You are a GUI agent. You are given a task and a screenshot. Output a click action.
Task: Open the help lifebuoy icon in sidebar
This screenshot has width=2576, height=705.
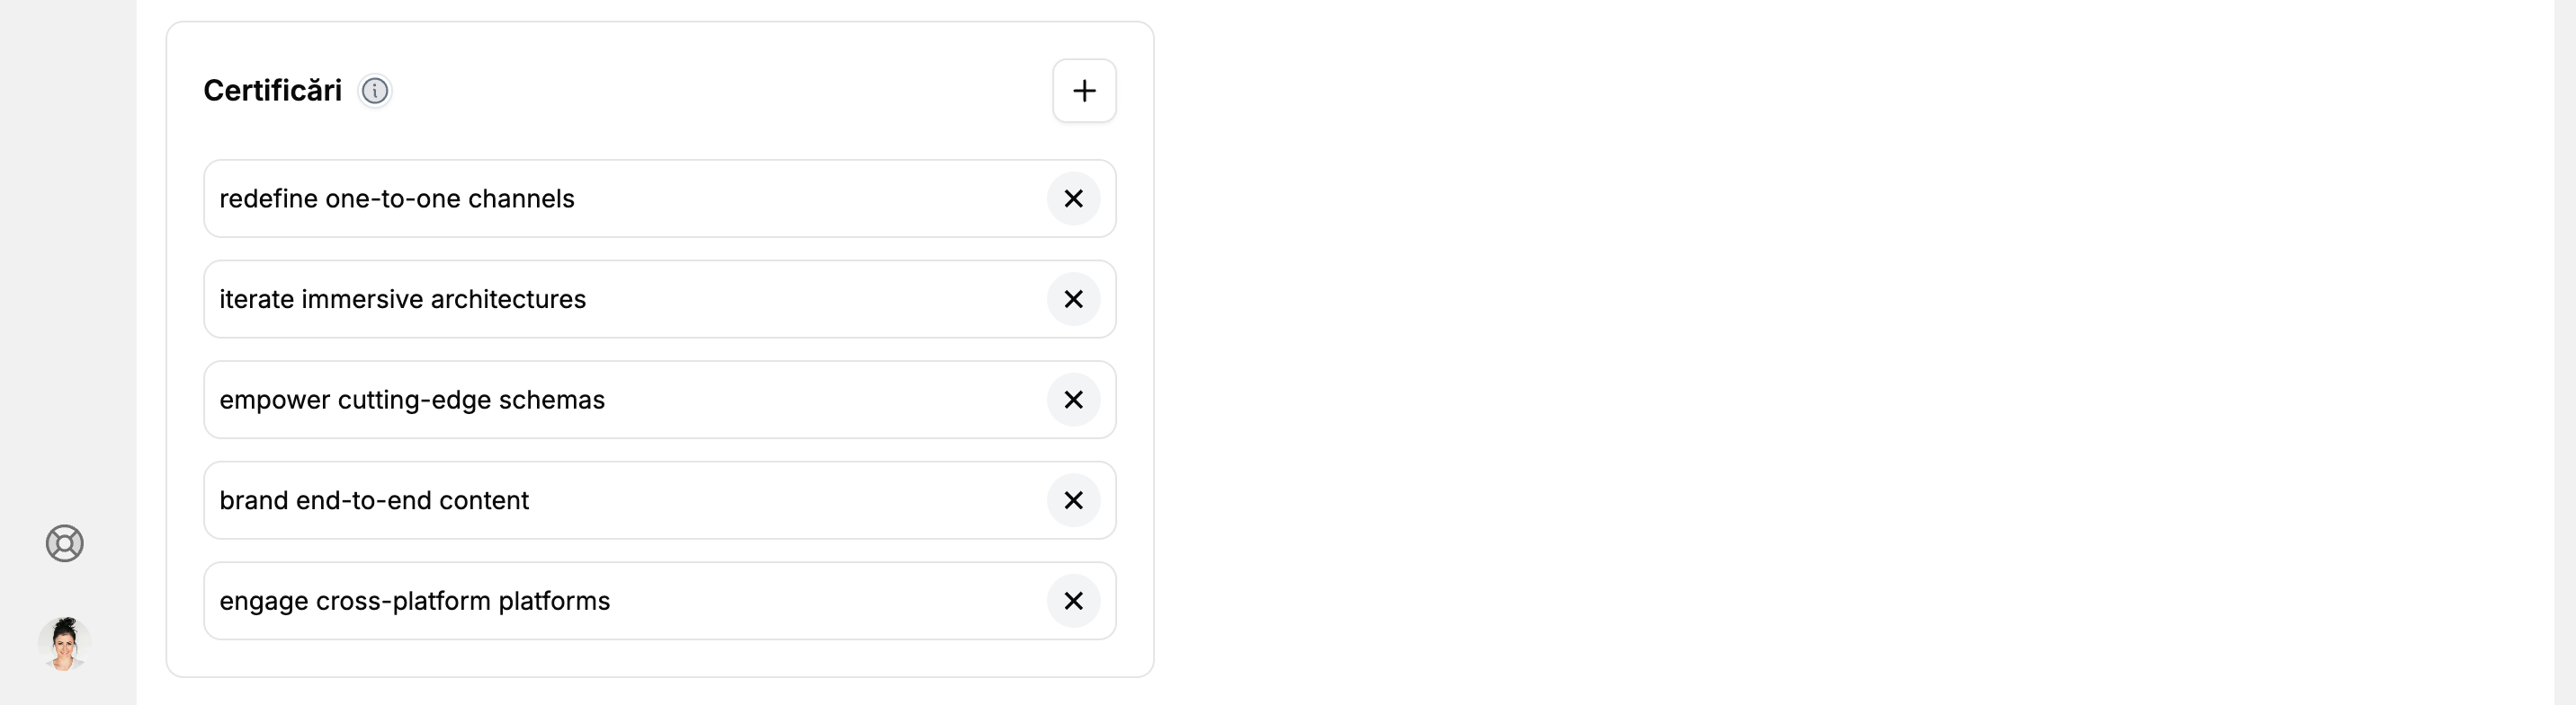click(65, 543)
